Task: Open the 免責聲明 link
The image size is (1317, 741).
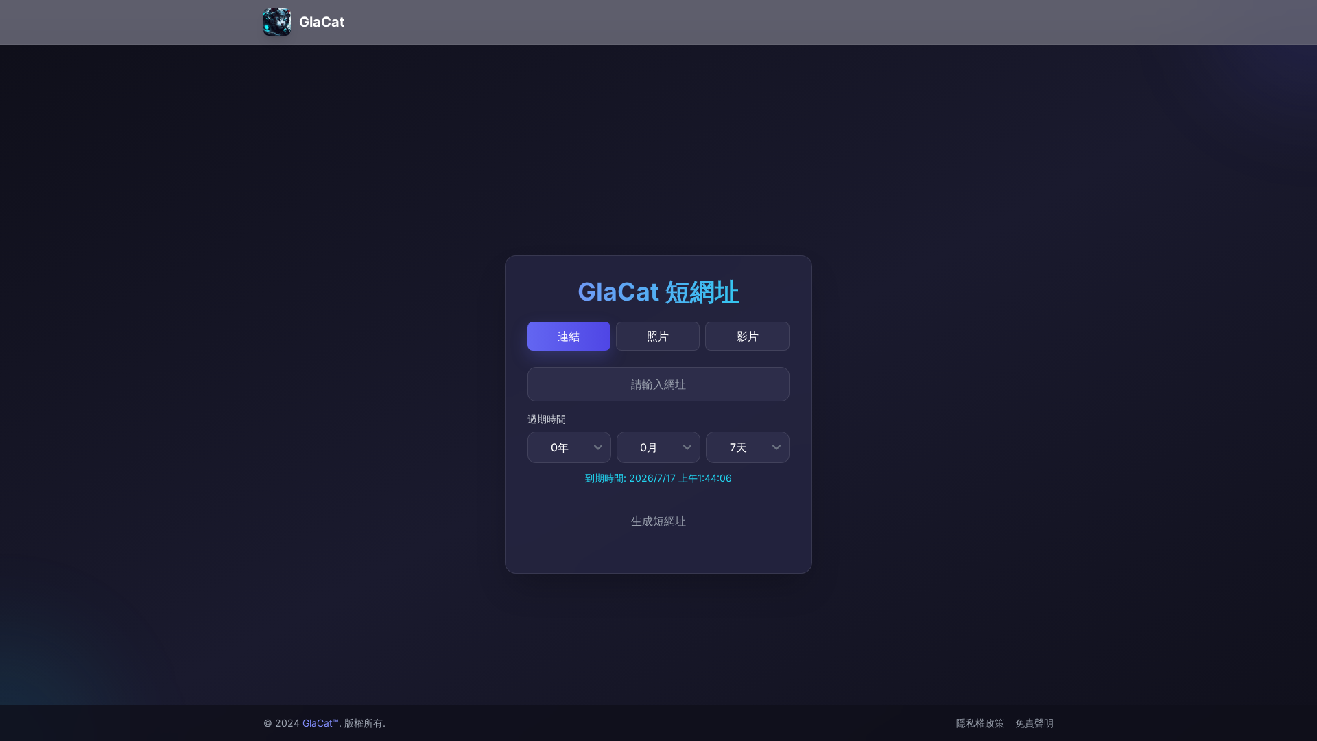Action: [x=1034, y=723]
